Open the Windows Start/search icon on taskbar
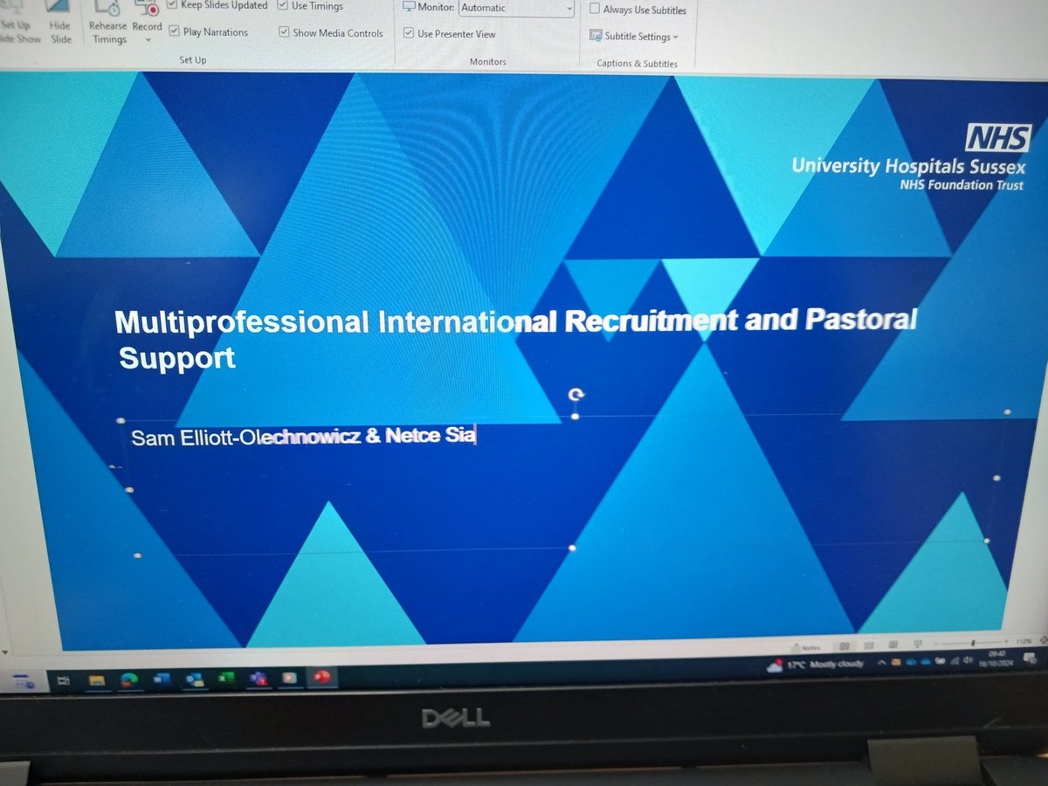The image size is (1048, 786). (23, 682)
